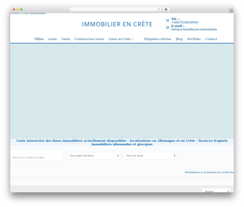Screen dimensions: 244x207
Task: Expand the Lieux en Crète submenu
Action: tap(121, 39)
